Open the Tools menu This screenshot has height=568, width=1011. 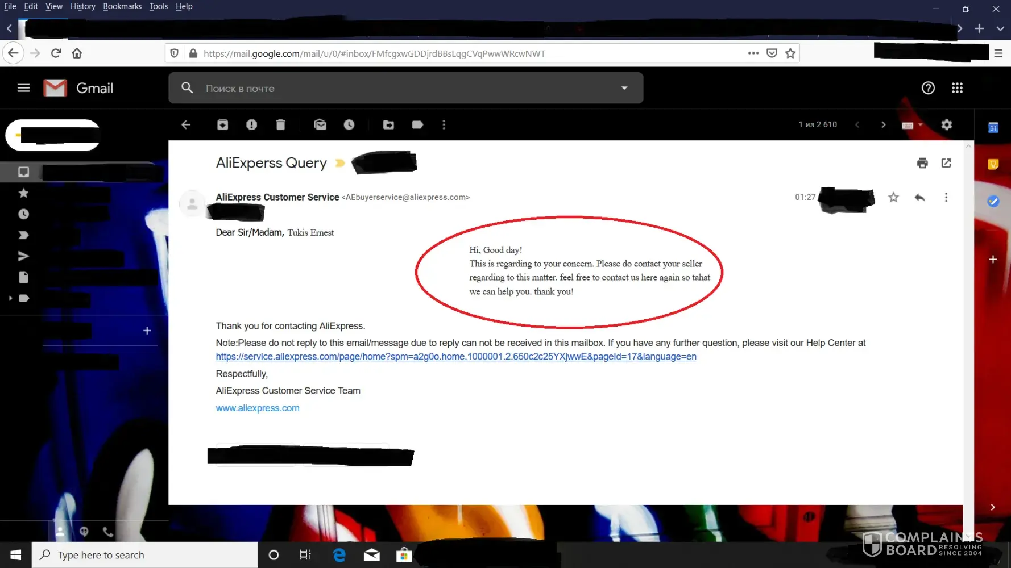(x=159, y=6)
